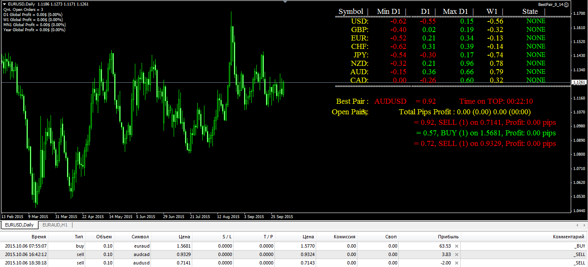Viewport: 588px width, 267px height.
Task: Select the order opened 2015.10.06 07:55:07
Action: tap(294, 246)
